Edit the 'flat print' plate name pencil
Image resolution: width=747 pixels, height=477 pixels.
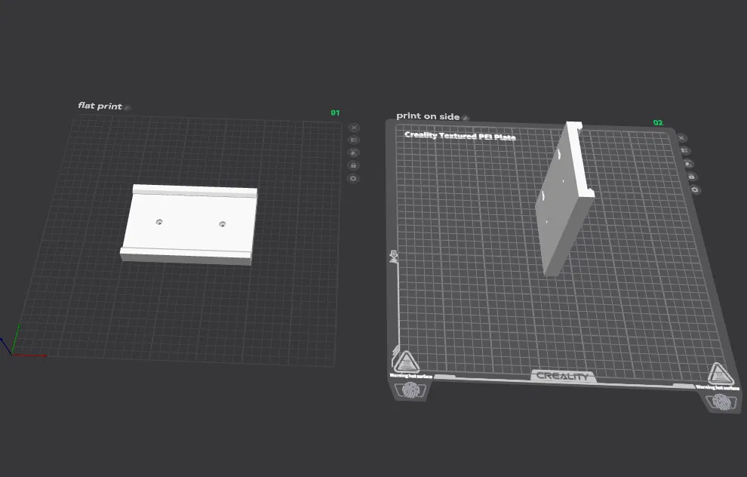click(x=128, y=108)
